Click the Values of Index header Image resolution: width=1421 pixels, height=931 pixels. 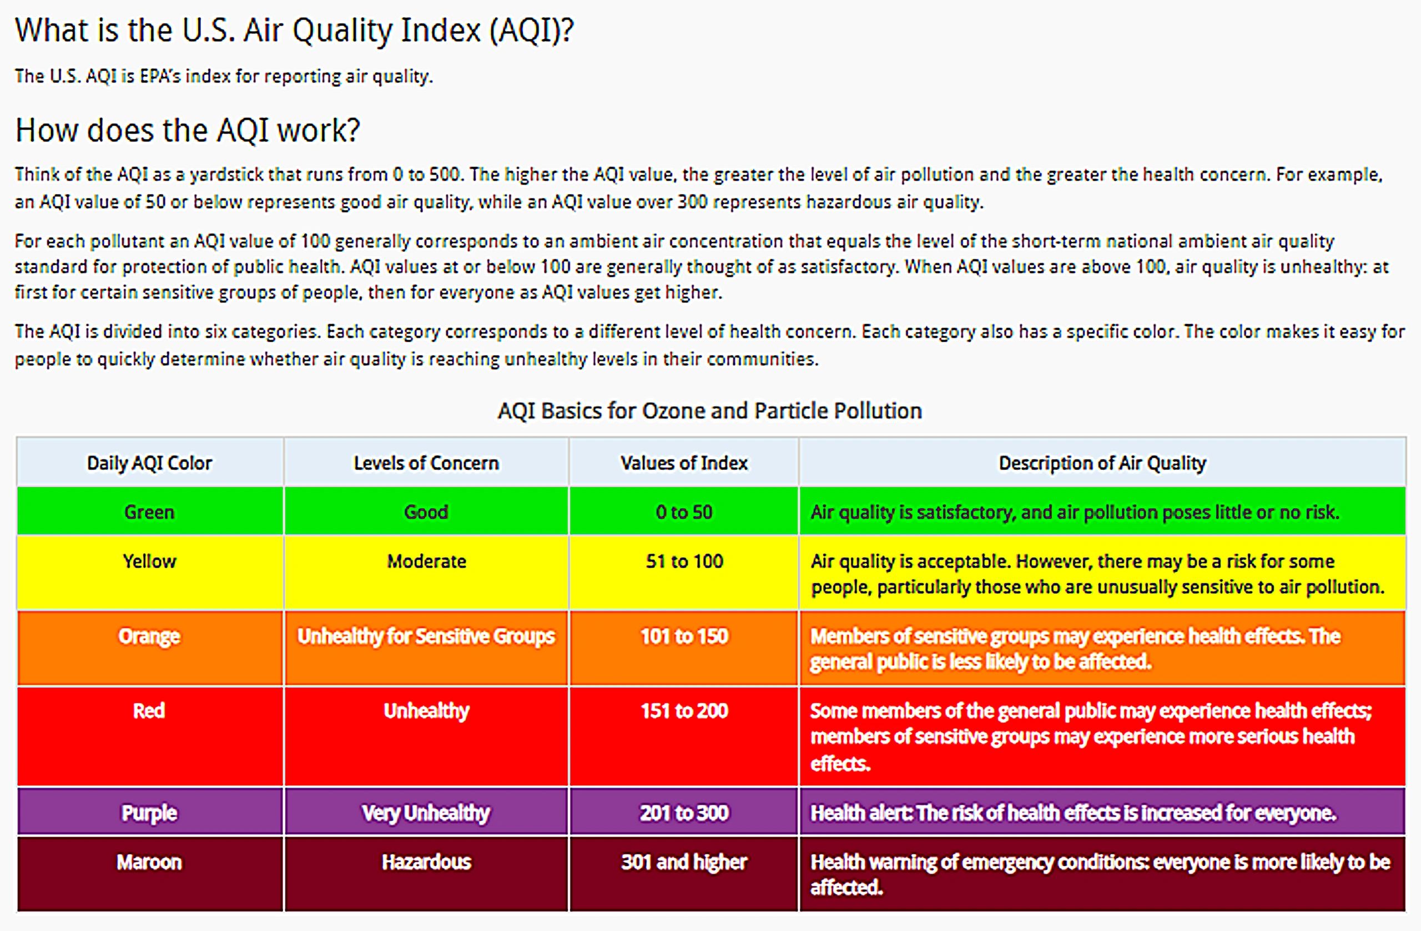click(684, 463)
